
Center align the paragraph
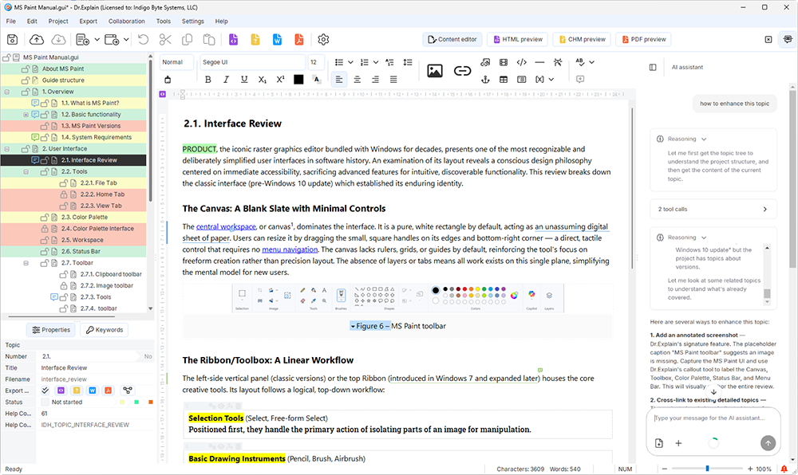coord(357,79)
